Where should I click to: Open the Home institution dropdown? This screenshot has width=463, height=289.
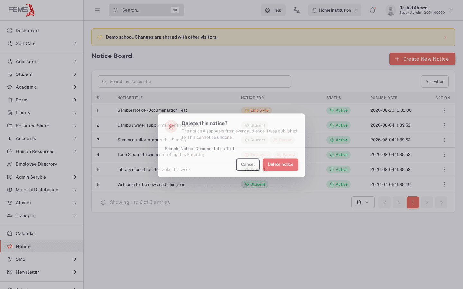point(335,10)
